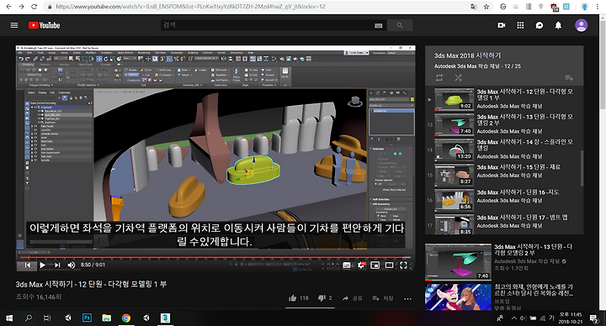606x326 pixels.
Task: Mute the video using the speaker icon
Action: (71, 265)
